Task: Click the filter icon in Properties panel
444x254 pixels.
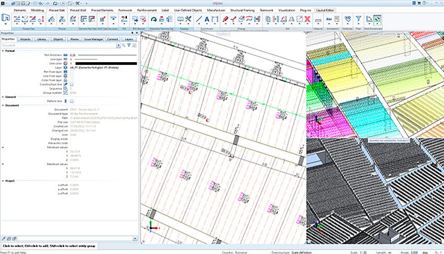Action: [x=128, y=45]
